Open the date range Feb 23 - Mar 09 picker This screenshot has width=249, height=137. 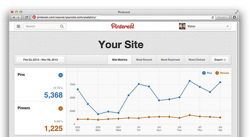(x=40, y=60)
